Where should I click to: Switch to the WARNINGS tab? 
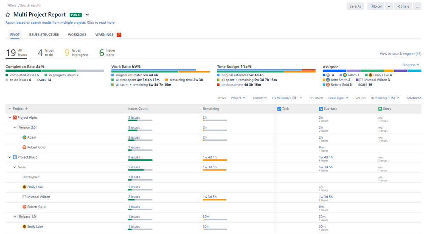104,35
